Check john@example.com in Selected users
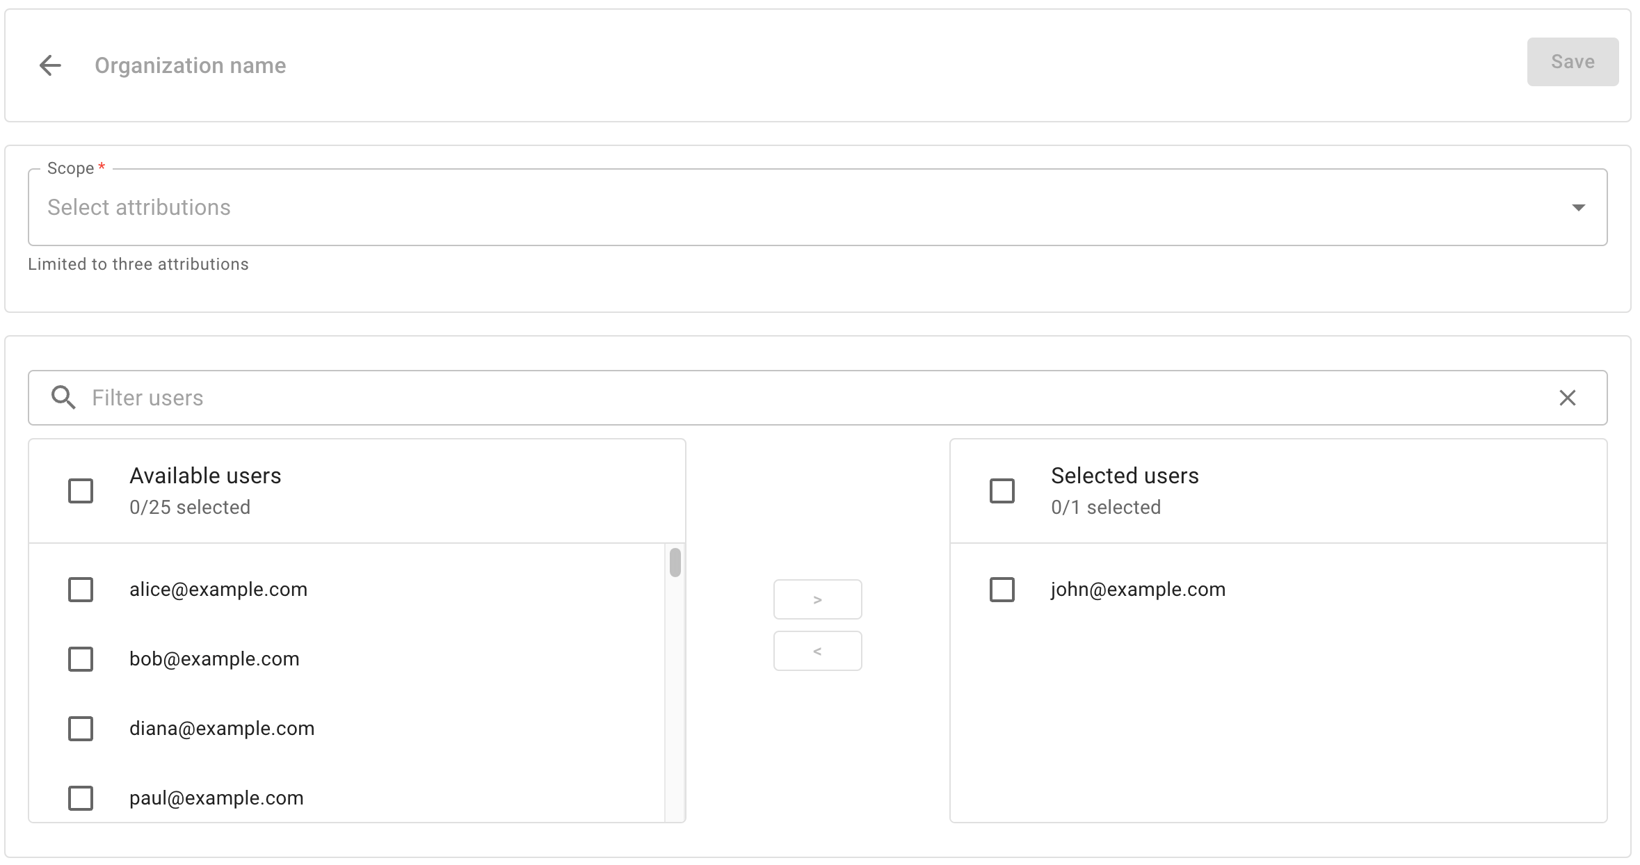This screenshot has height=865, width=1640. point(1002,589)
